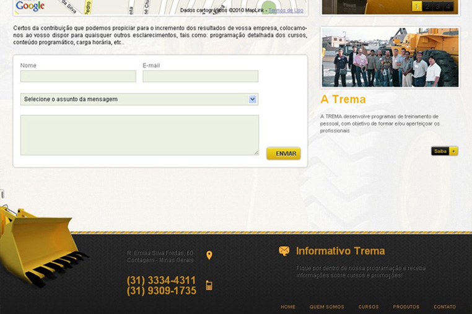Screen dimensions: 472x314
Task: Click the mobile phone icon in footer
Action: (209, 286)
